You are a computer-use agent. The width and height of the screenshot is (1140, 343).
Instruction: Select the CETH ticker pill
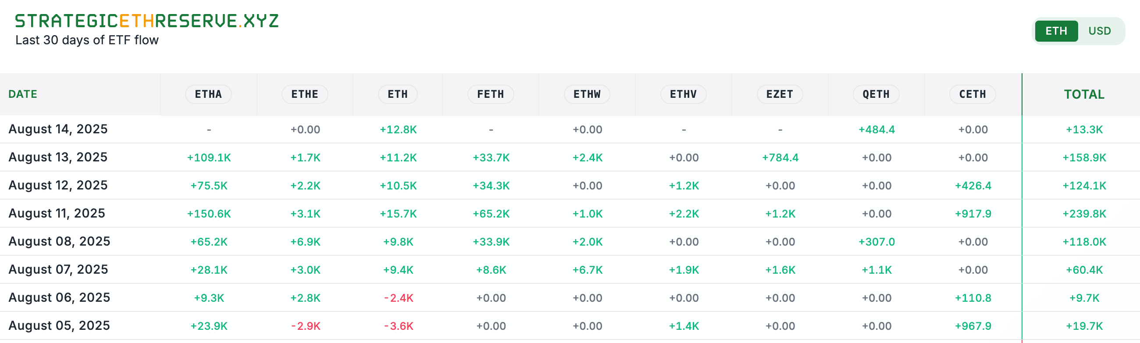click(972, 94)
